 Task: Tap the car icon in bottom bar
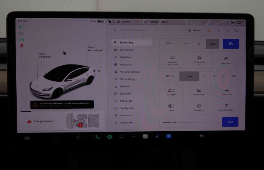coord(27,138)
